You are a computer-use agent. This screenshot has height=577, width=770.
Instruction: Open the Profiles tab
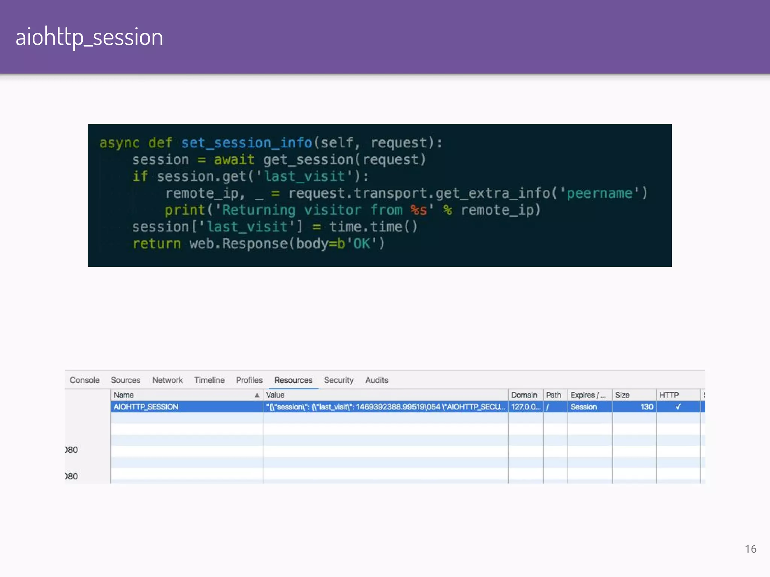tap(249, 380)
